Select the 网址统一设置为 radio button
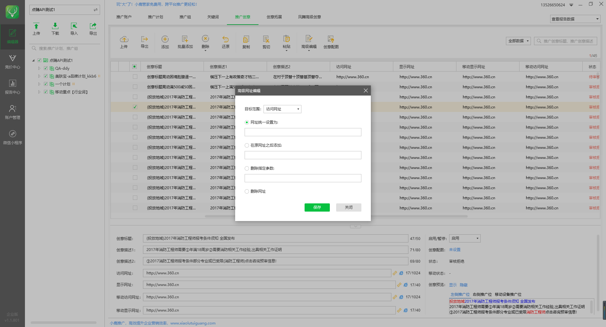The height and width of the screenshot is (327, 606). tap(247, 122)
